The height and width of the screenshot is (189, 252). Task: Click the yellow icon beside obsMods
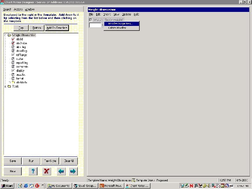coord(13,82)
